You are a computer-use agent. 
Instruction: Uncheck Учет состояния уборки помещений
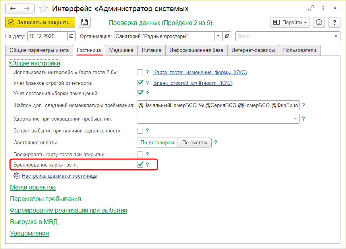[x=140, y=93]
